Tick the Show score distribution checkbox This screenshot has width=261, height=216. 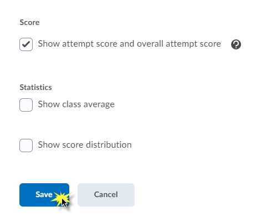[26, 145]
